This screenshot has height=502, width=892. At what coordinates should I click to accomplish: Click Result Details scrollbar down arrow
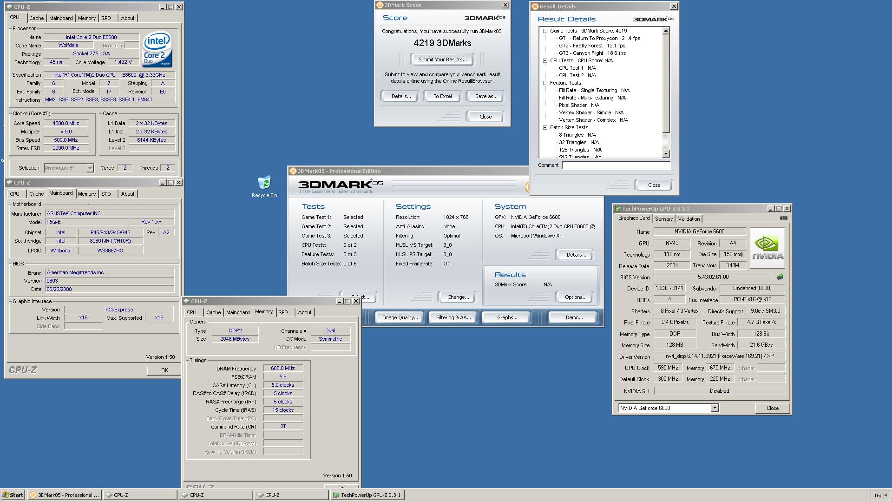(666, 154)
